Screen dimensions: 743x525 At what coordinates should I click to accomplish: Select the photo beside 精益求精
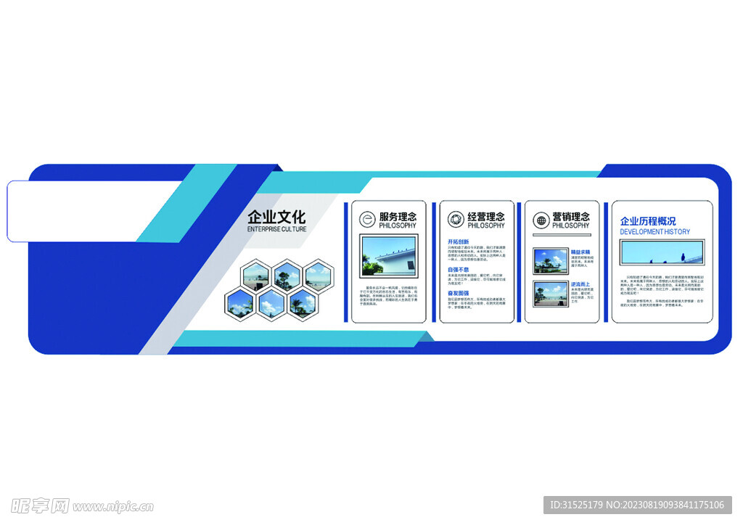click(x=550, y=261)
